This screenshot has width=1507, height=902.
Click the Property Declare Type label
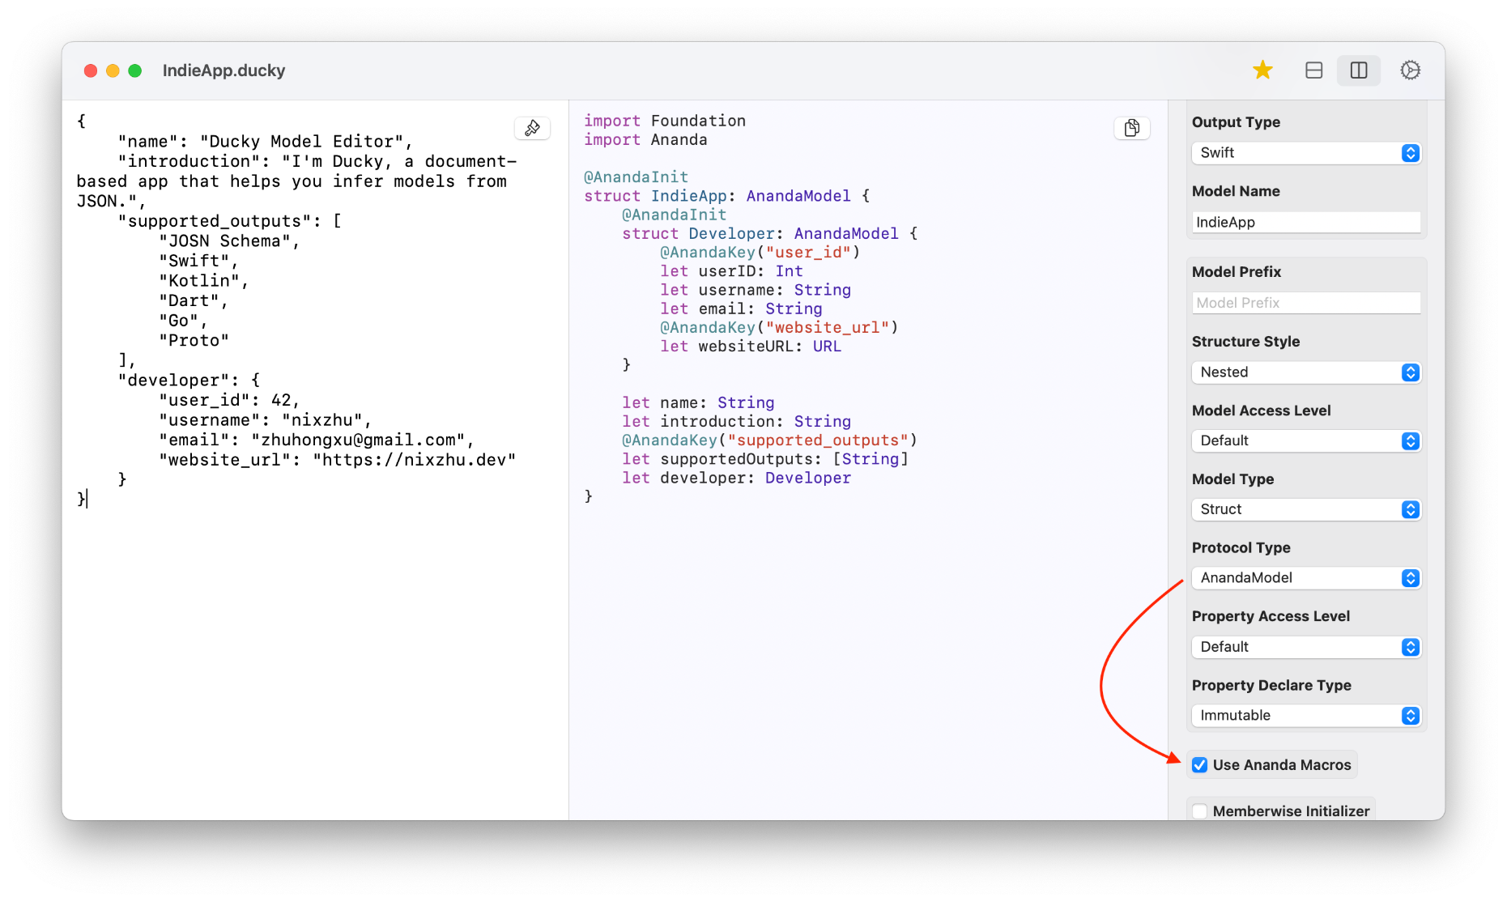1271,685
